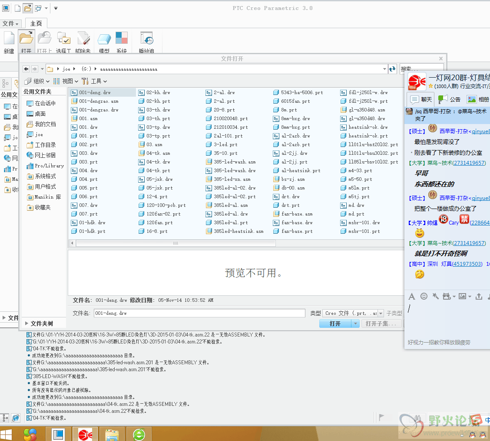
Task: Click the back arrow in the file dialog
Action: 26,69
